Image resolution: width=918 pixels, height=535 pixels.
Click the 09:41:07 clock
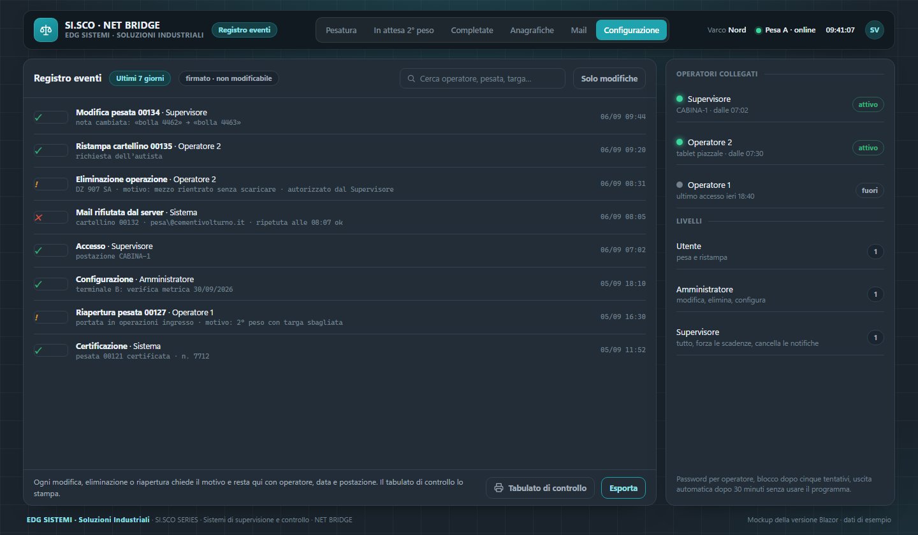coord(840,30)
